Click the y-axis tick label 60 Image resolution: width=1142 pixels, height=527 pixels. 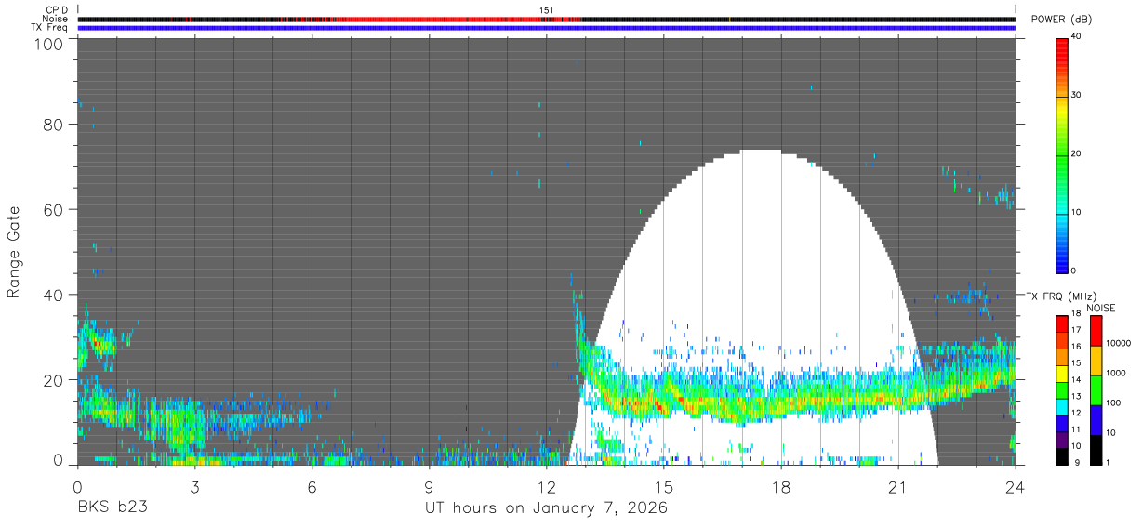[51, 209]
